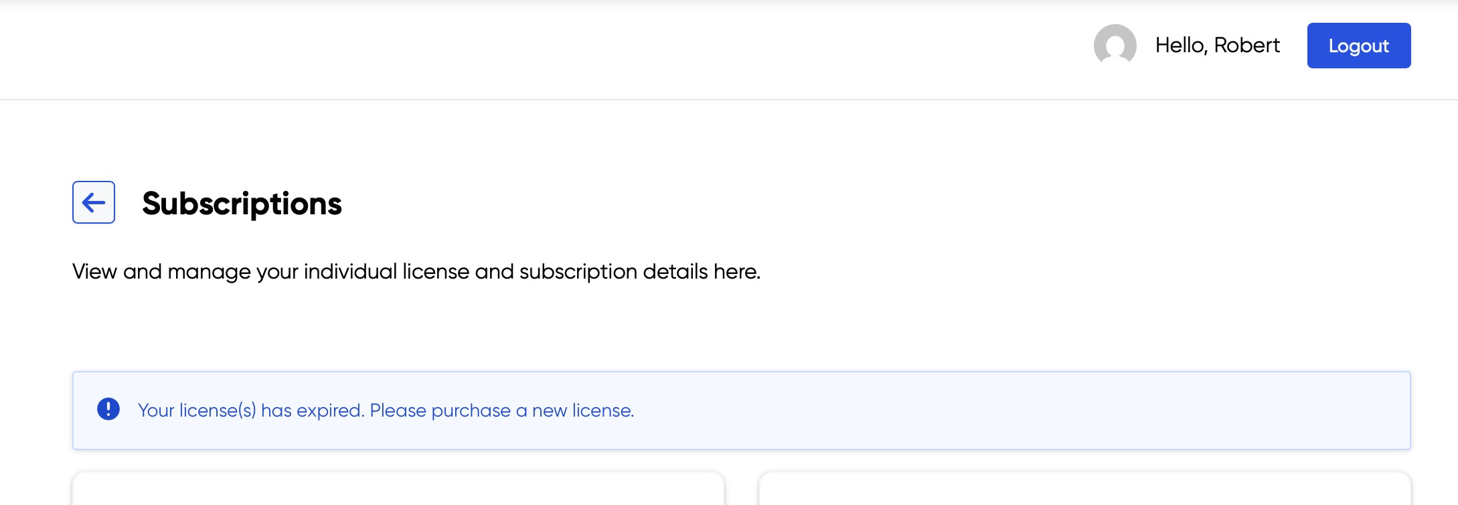Viewport: 1458px width, 505px height.
Task: Click empty area of license alert banner
Action: click(1004, 410)
